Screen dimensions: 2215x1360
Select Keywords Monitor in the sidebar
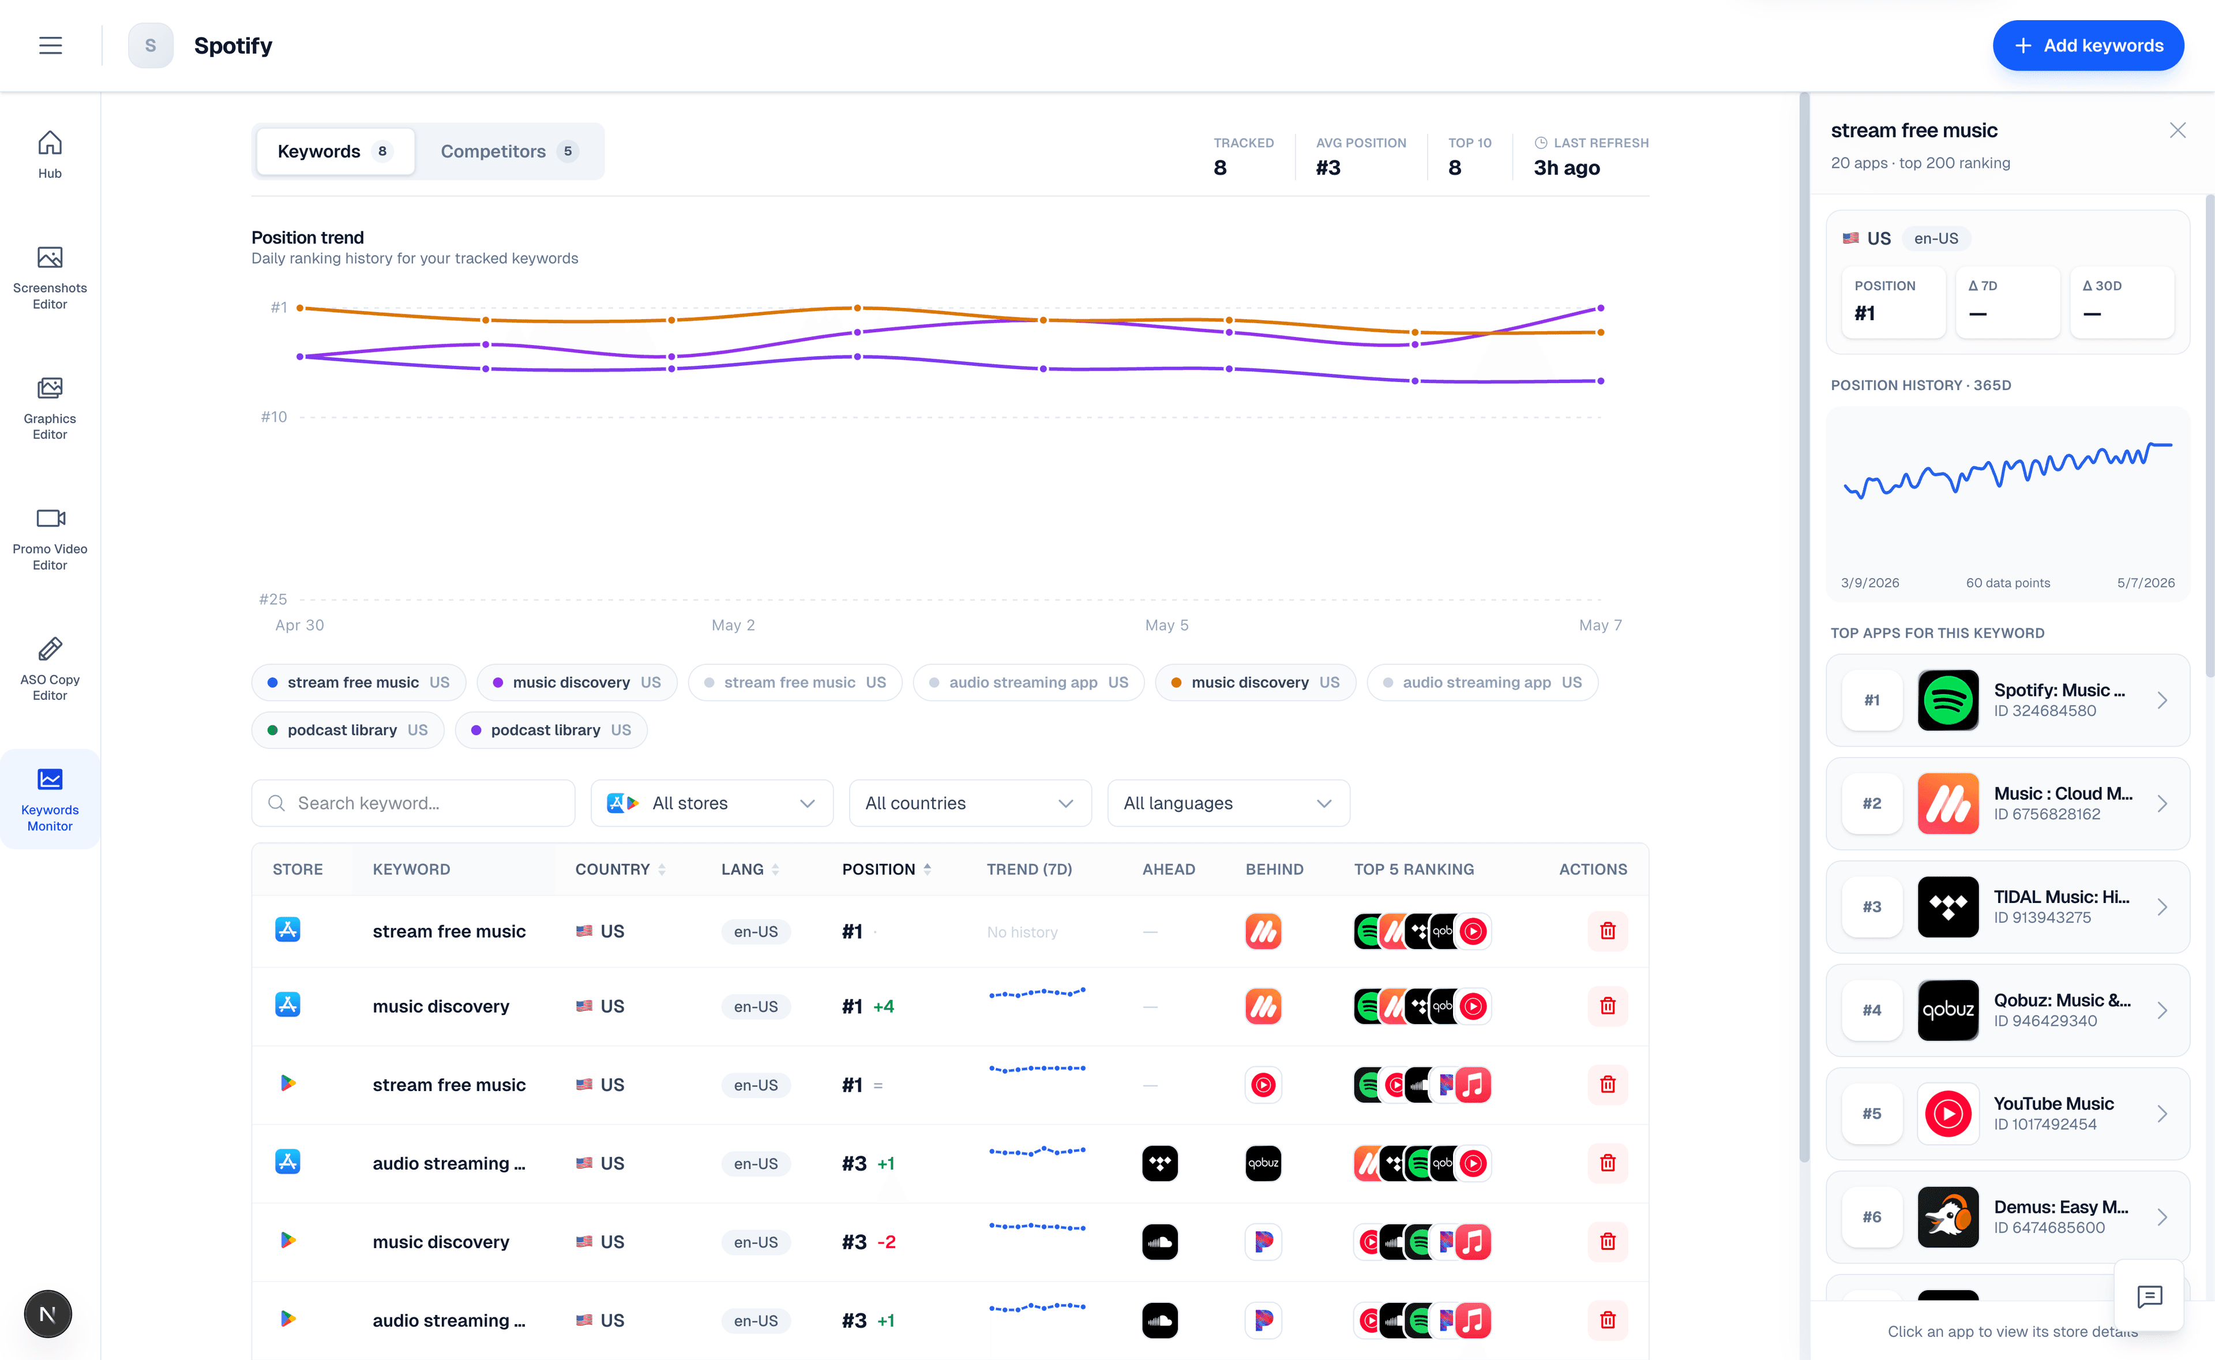pyautogui.click(x=50, y=800)
